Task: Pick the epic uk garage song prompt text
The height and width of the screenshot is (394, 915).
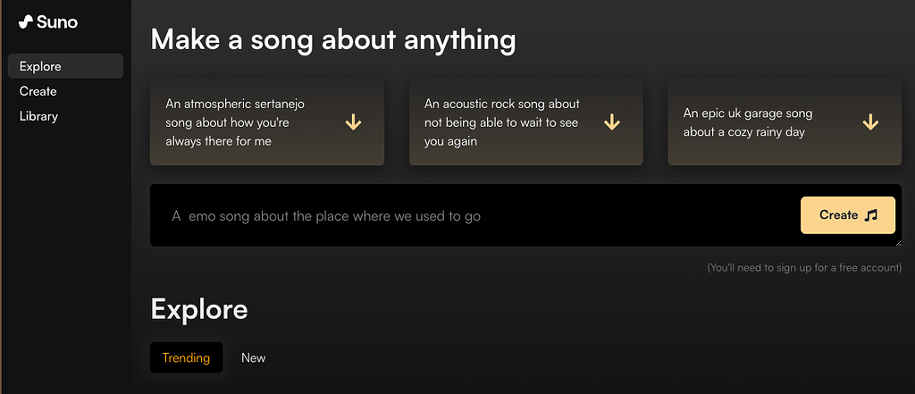Action: tap(748, 122)
